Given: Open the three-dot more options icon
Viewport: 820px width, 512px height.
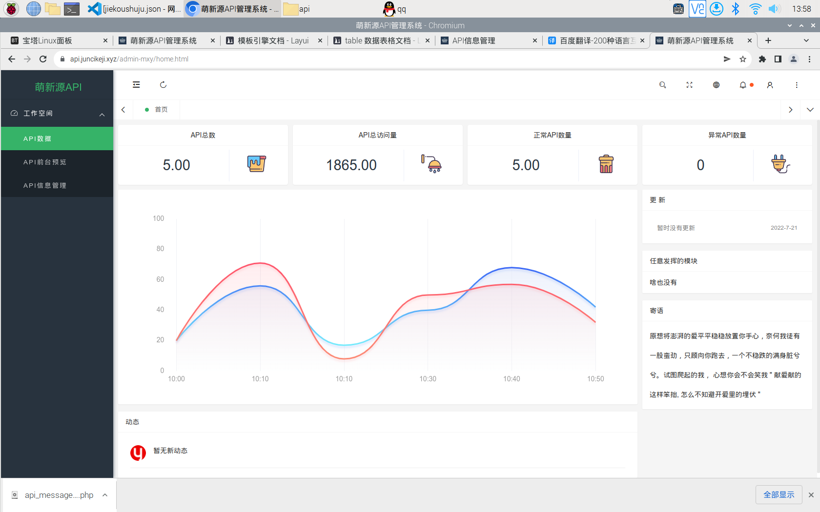Looking at the screenshot, I should point(797,84).
